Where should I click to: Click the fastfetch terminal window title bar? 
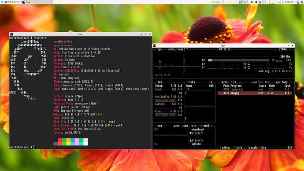pyautogui.click(x=80, y=34)
